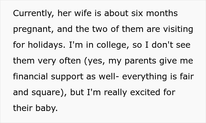Click the word "six" in first line

click(x=137, y=13)
